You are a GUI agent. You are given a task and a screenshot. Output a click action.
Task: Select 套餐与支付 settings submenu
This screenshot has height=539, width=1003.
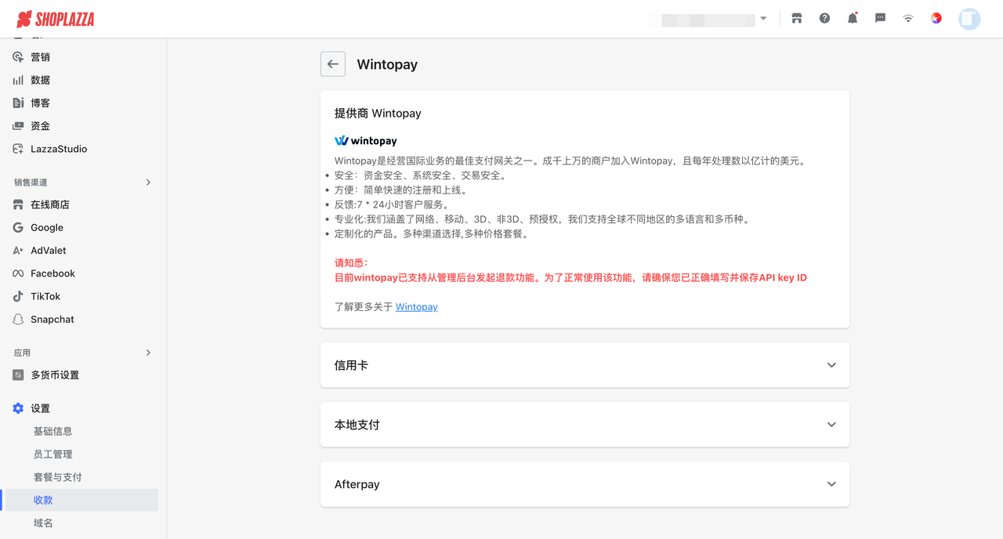coord(57,477)
